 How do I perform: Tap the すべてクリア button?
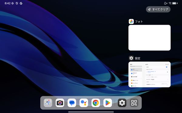click(158, 9)
